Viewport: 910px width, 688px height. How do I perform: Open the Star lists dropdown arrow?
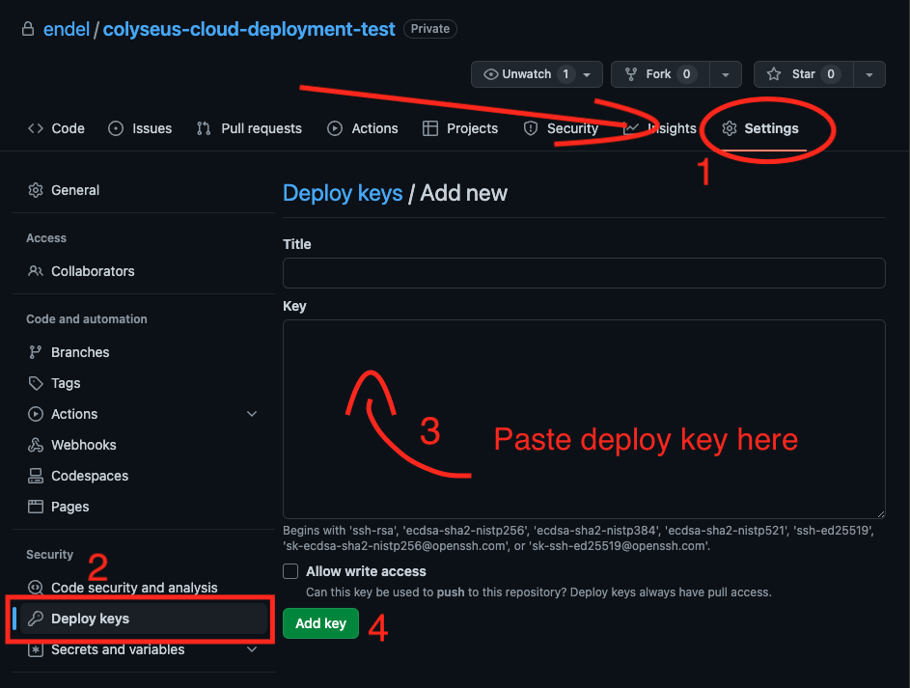tap(869, 74)
